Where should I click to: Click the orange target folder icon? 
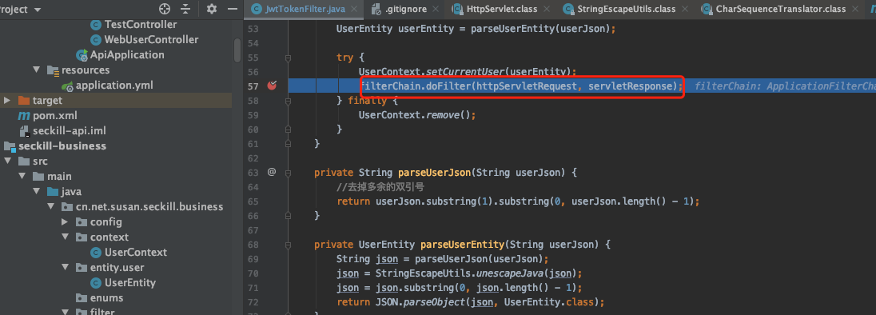(x=24, y=101)
